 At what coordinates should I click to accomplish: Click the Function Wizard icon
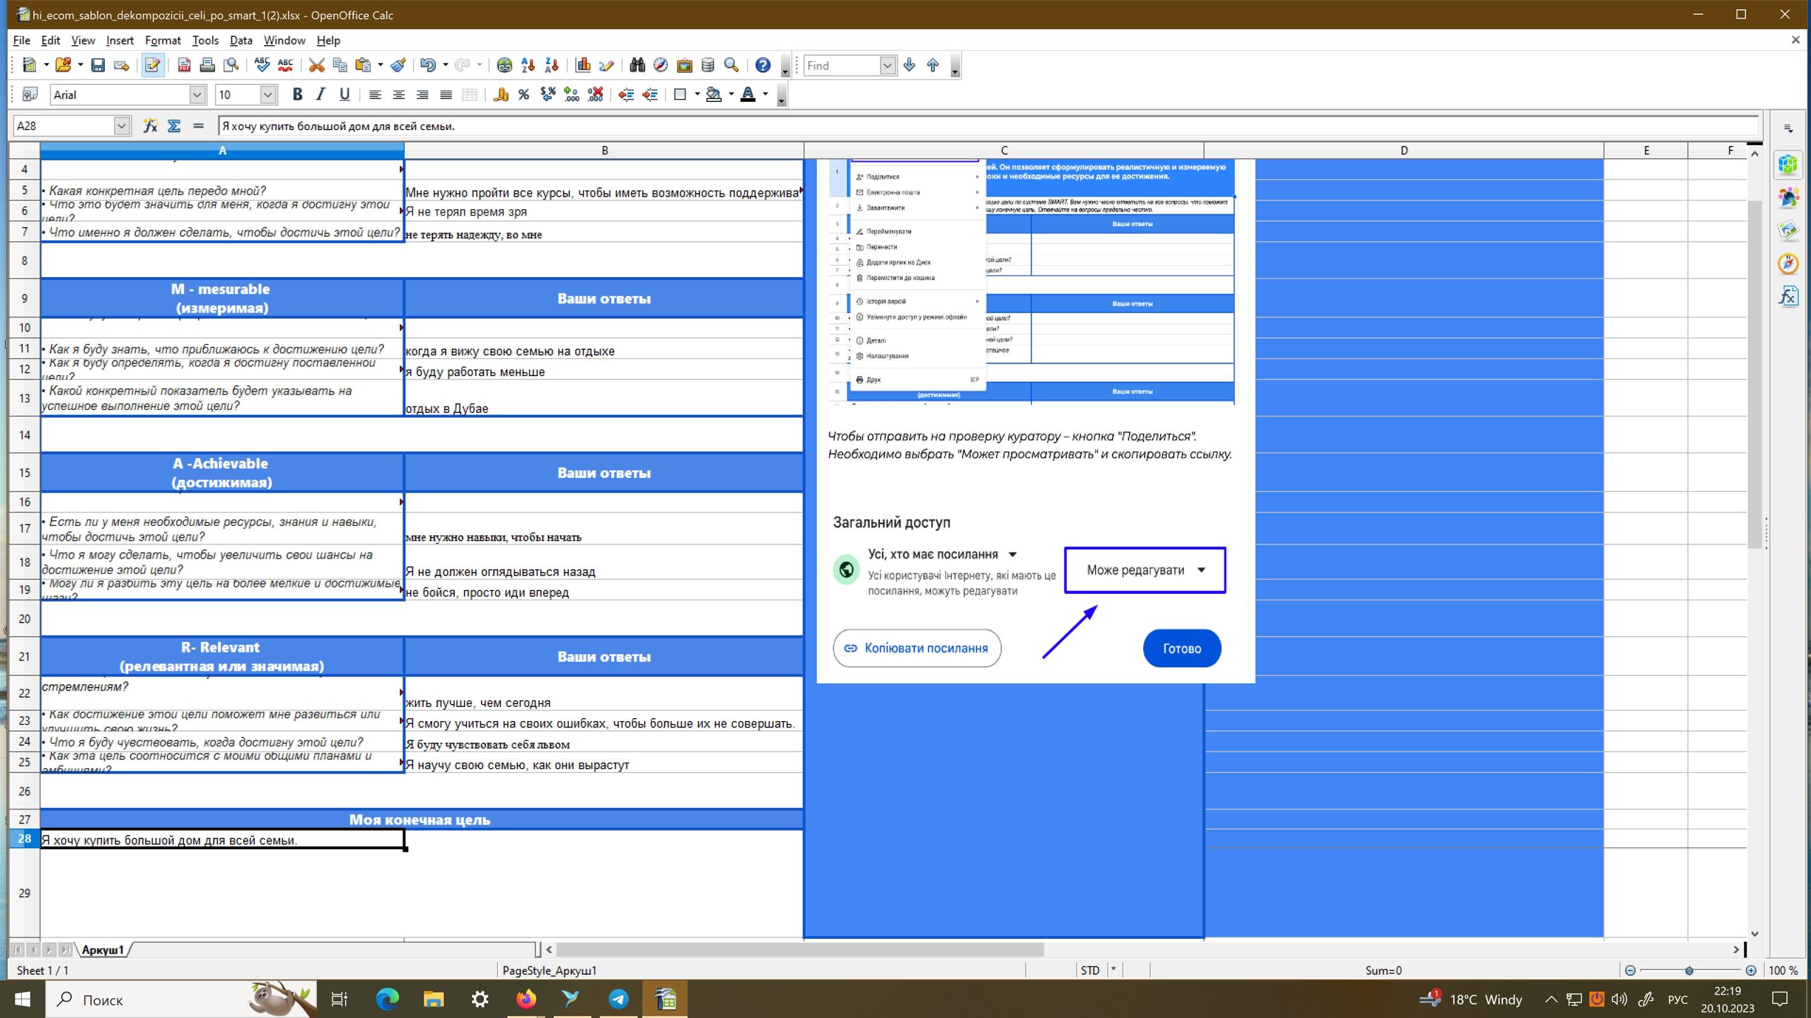click(x=150, y=126)
